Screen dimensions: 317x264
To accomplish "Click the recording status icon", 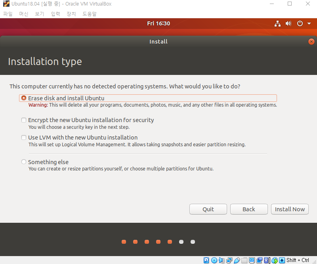I will pyautogui.click(x=260, y=260).
